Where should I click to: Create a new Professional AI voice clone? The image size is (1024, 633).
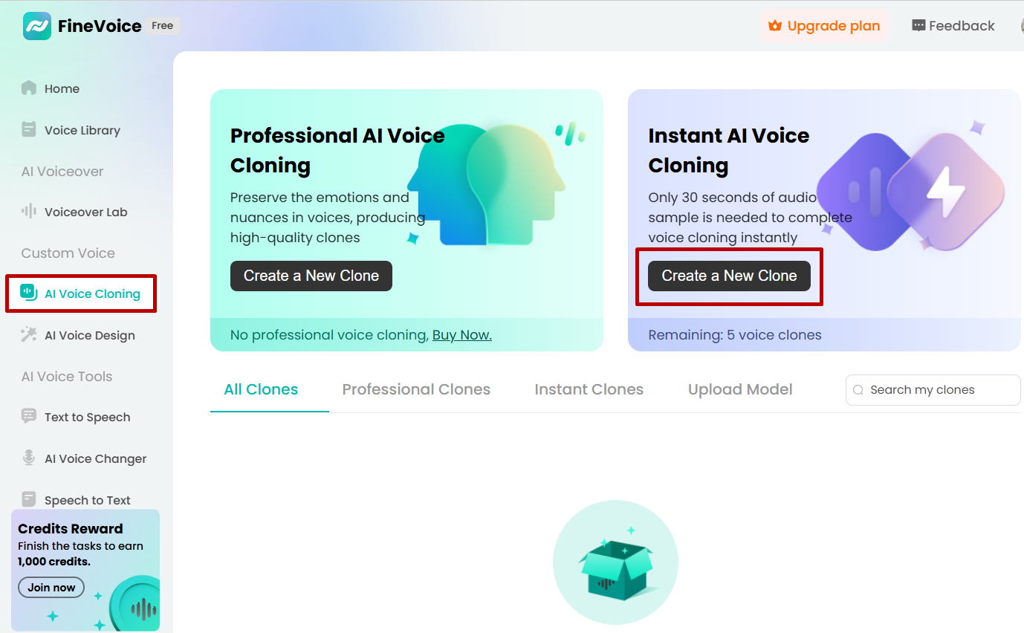coord(311,276)
